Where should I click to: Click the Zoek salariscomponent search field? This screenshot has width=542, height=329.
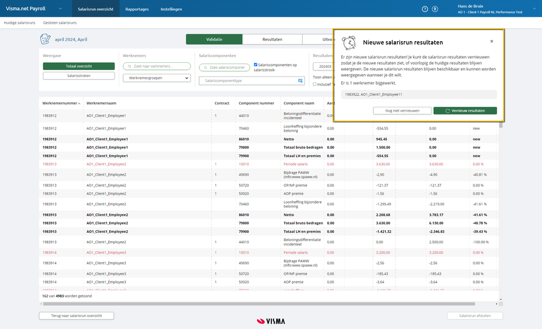(224, 68)
